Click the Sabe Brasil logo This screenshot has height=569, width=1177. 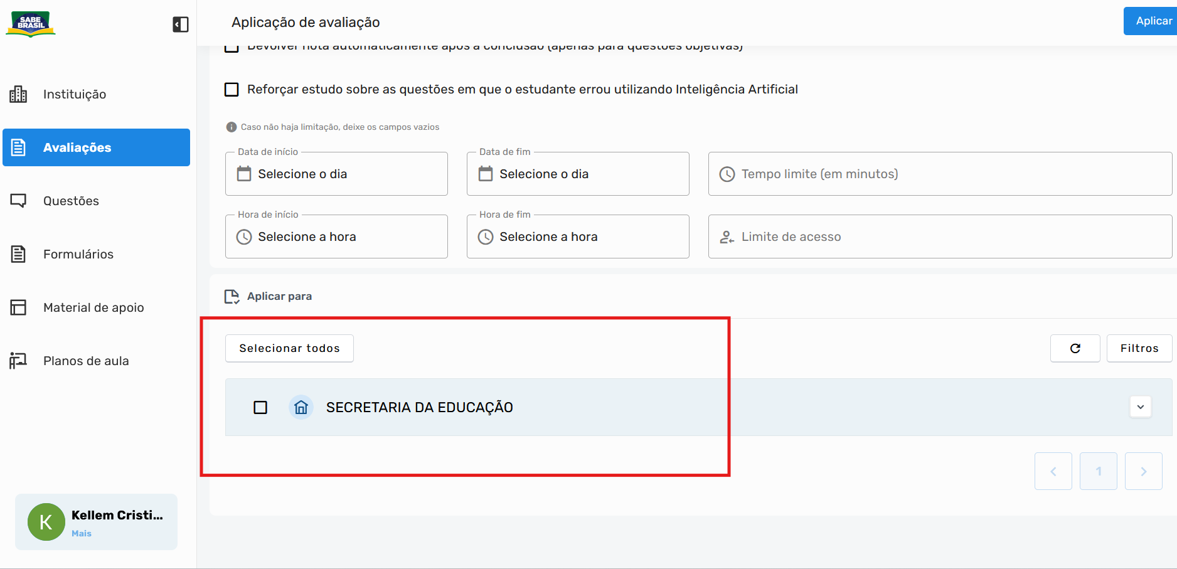click(31, 24)
